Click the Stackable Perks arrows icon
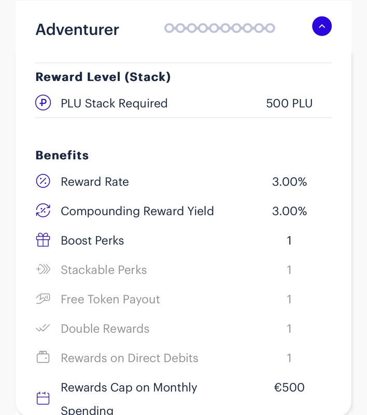The height and width of the screenshot is (415, 367). coord(43,270)
